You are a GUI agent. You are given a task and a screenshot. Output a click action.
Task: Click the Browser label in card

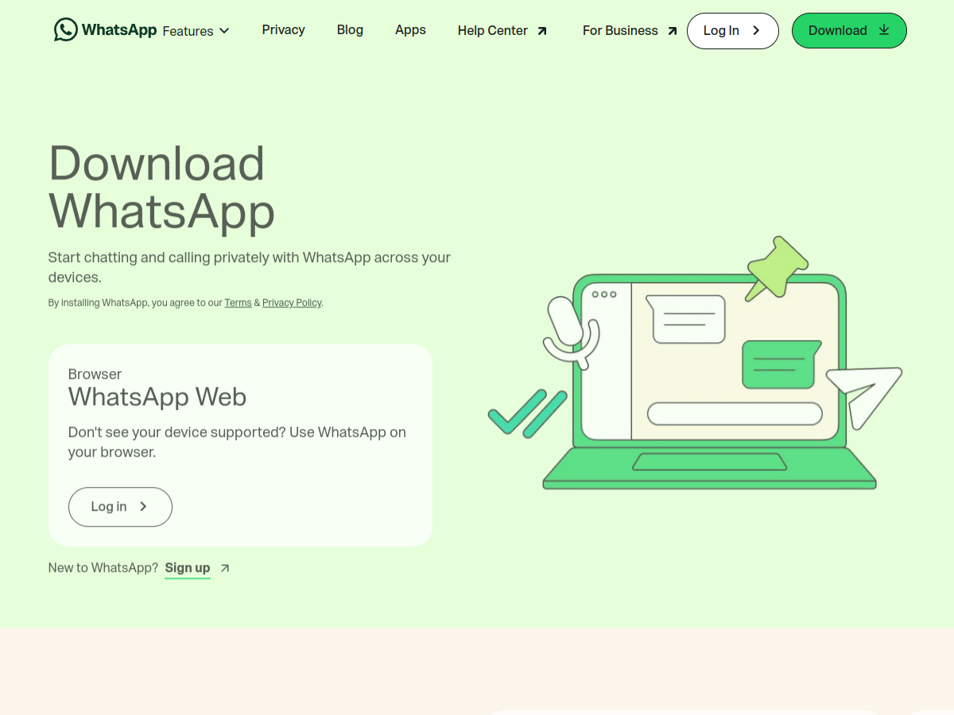point(95,374)
